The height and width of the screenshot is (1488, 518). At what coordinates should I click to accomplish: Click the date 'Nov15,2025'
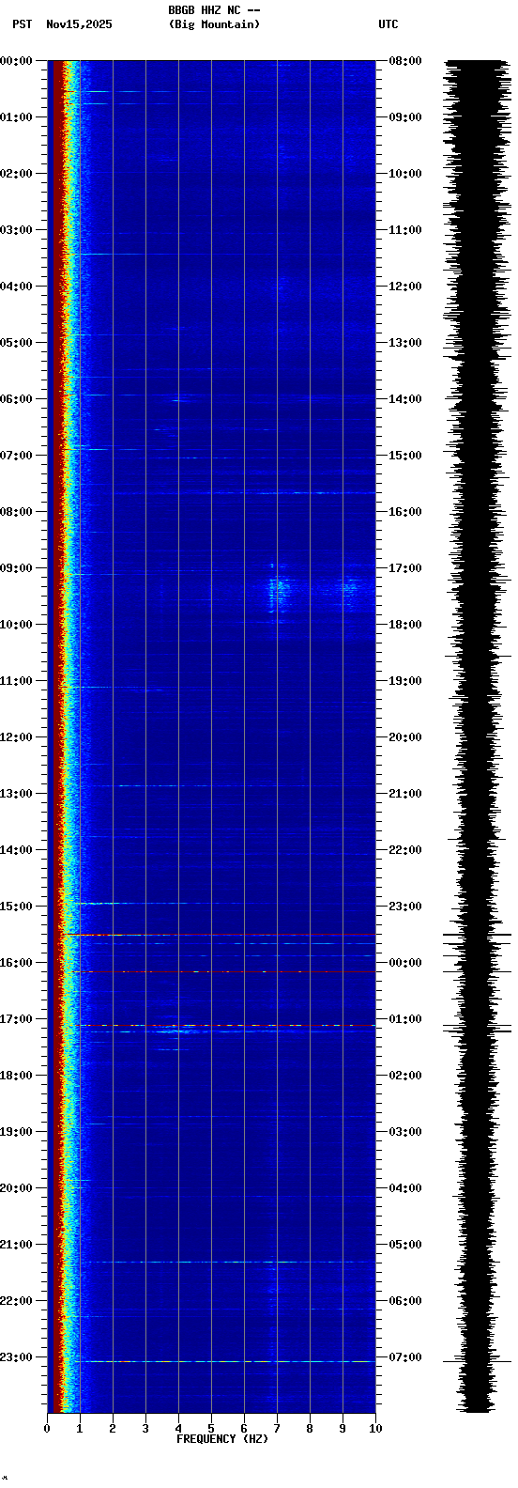point(79,24)
